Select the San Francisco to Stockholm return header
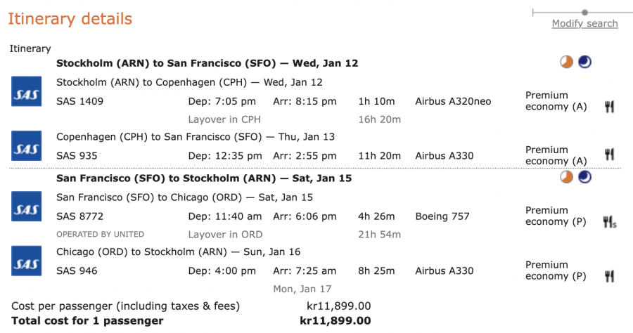The height and width of the screenshot is (333, 633). tap(204, 178)
